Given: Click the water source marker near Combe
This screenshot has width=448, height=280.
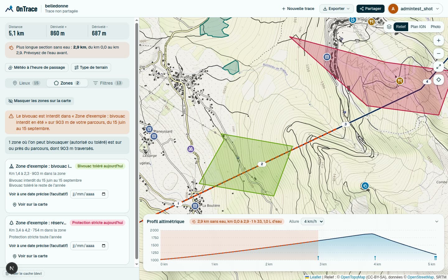Looking at the screenshot, I should click(365, 186).
